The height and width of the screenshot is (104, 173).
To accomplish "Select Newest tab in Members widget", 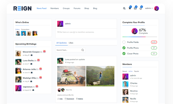I will point(125,71).
